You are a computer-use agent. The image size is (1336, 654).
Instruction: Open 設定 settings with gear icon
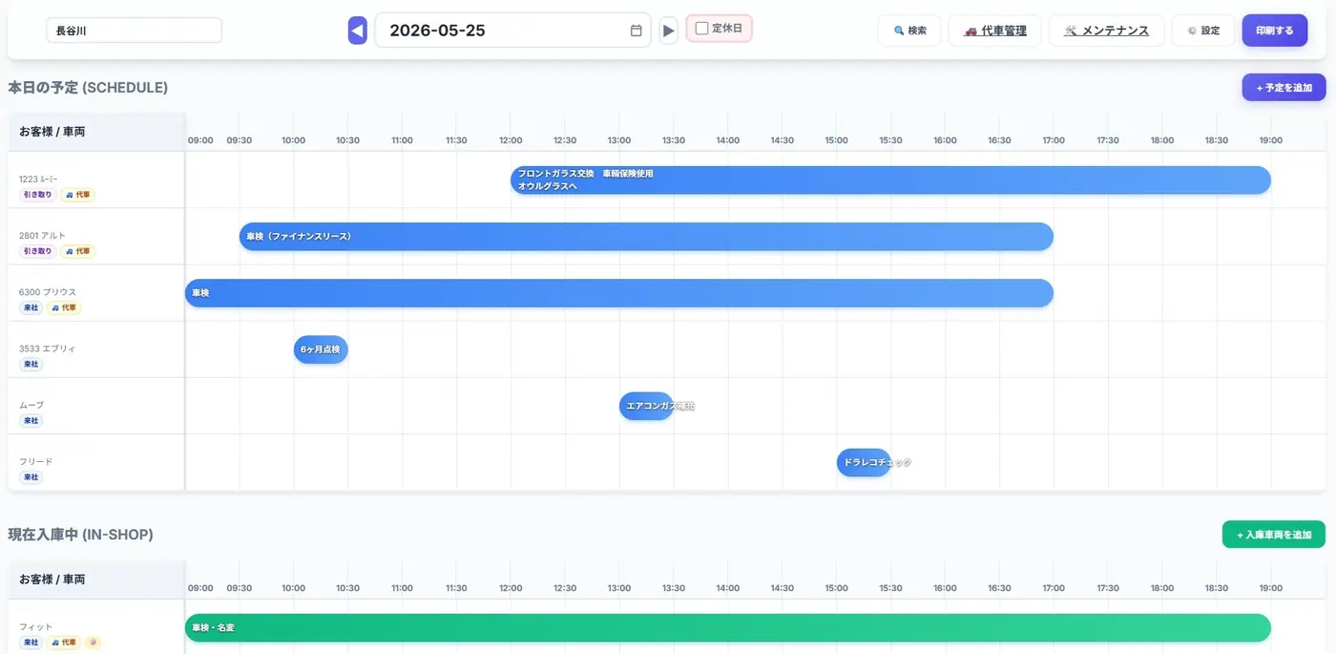click(1203, 31)
